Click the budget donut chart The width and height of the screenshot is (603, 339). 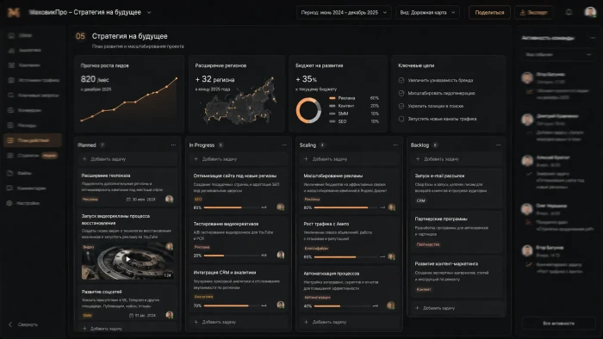[308, 111]
